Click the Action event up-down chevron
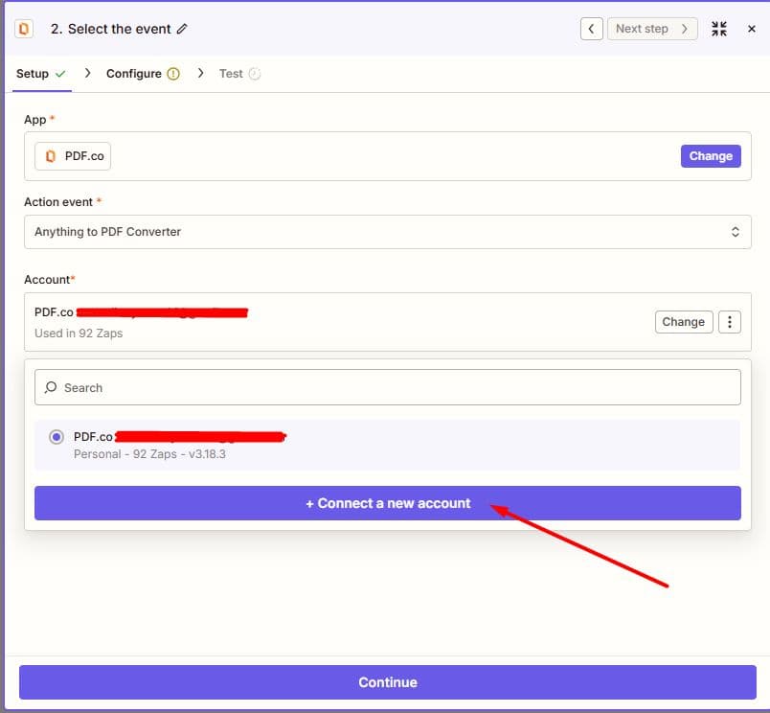Viewport: 770px width, 713px height. (735, 232)
